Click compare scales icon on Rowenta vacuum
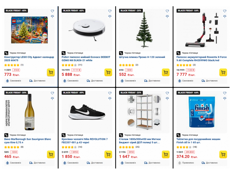The width and height of the screenshot is (233, 171). tap(225, 16)
